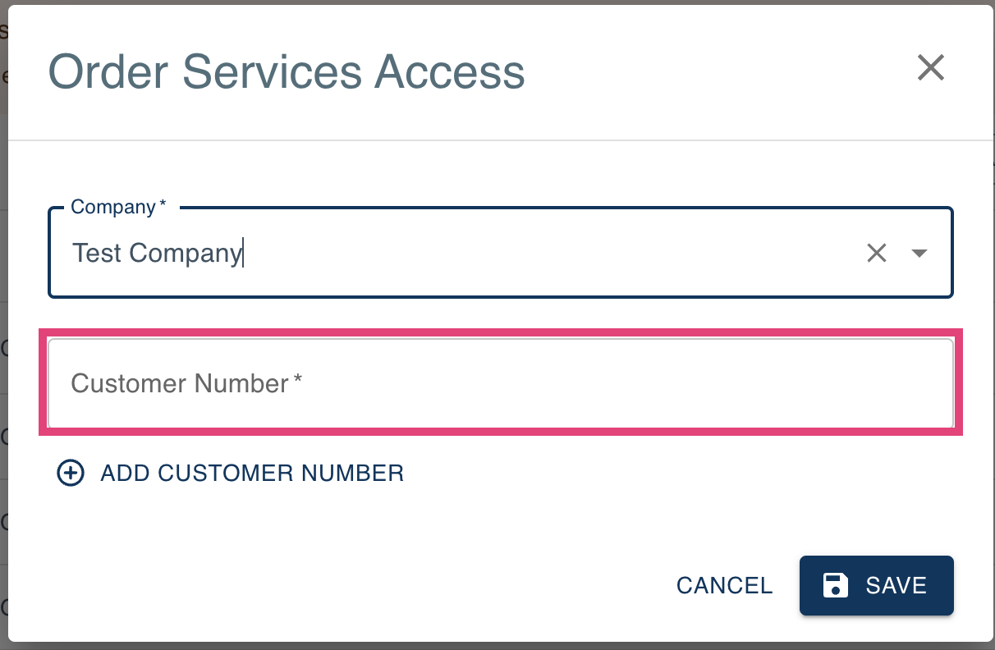Click the floppy disk save icon

click(836, 585)
